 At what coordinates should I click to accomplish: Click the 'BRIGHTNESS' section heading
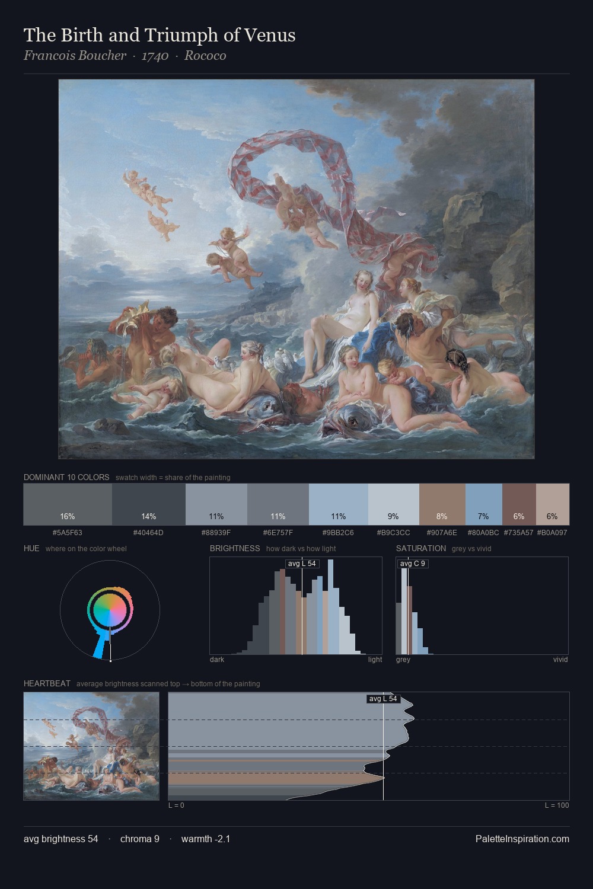[x=235, y=548]
